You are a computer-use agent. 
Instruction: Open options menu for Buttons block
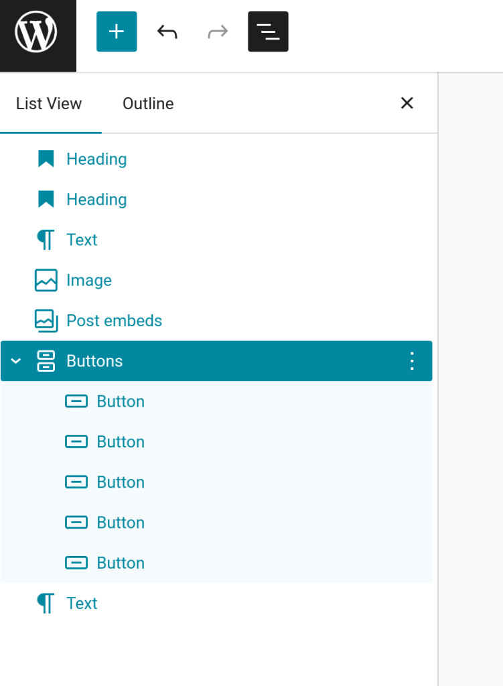coord(412,361)
